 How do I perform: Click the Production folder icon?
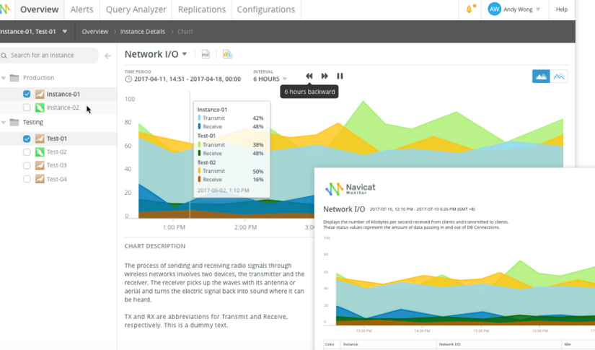[x=14, y=78]
